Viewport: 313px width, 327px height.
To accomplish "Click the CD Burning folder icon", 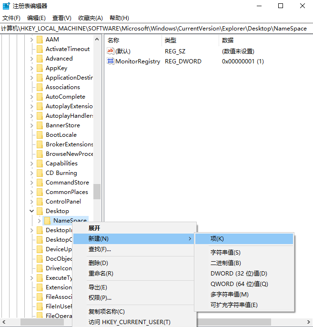I will point(40,173).
